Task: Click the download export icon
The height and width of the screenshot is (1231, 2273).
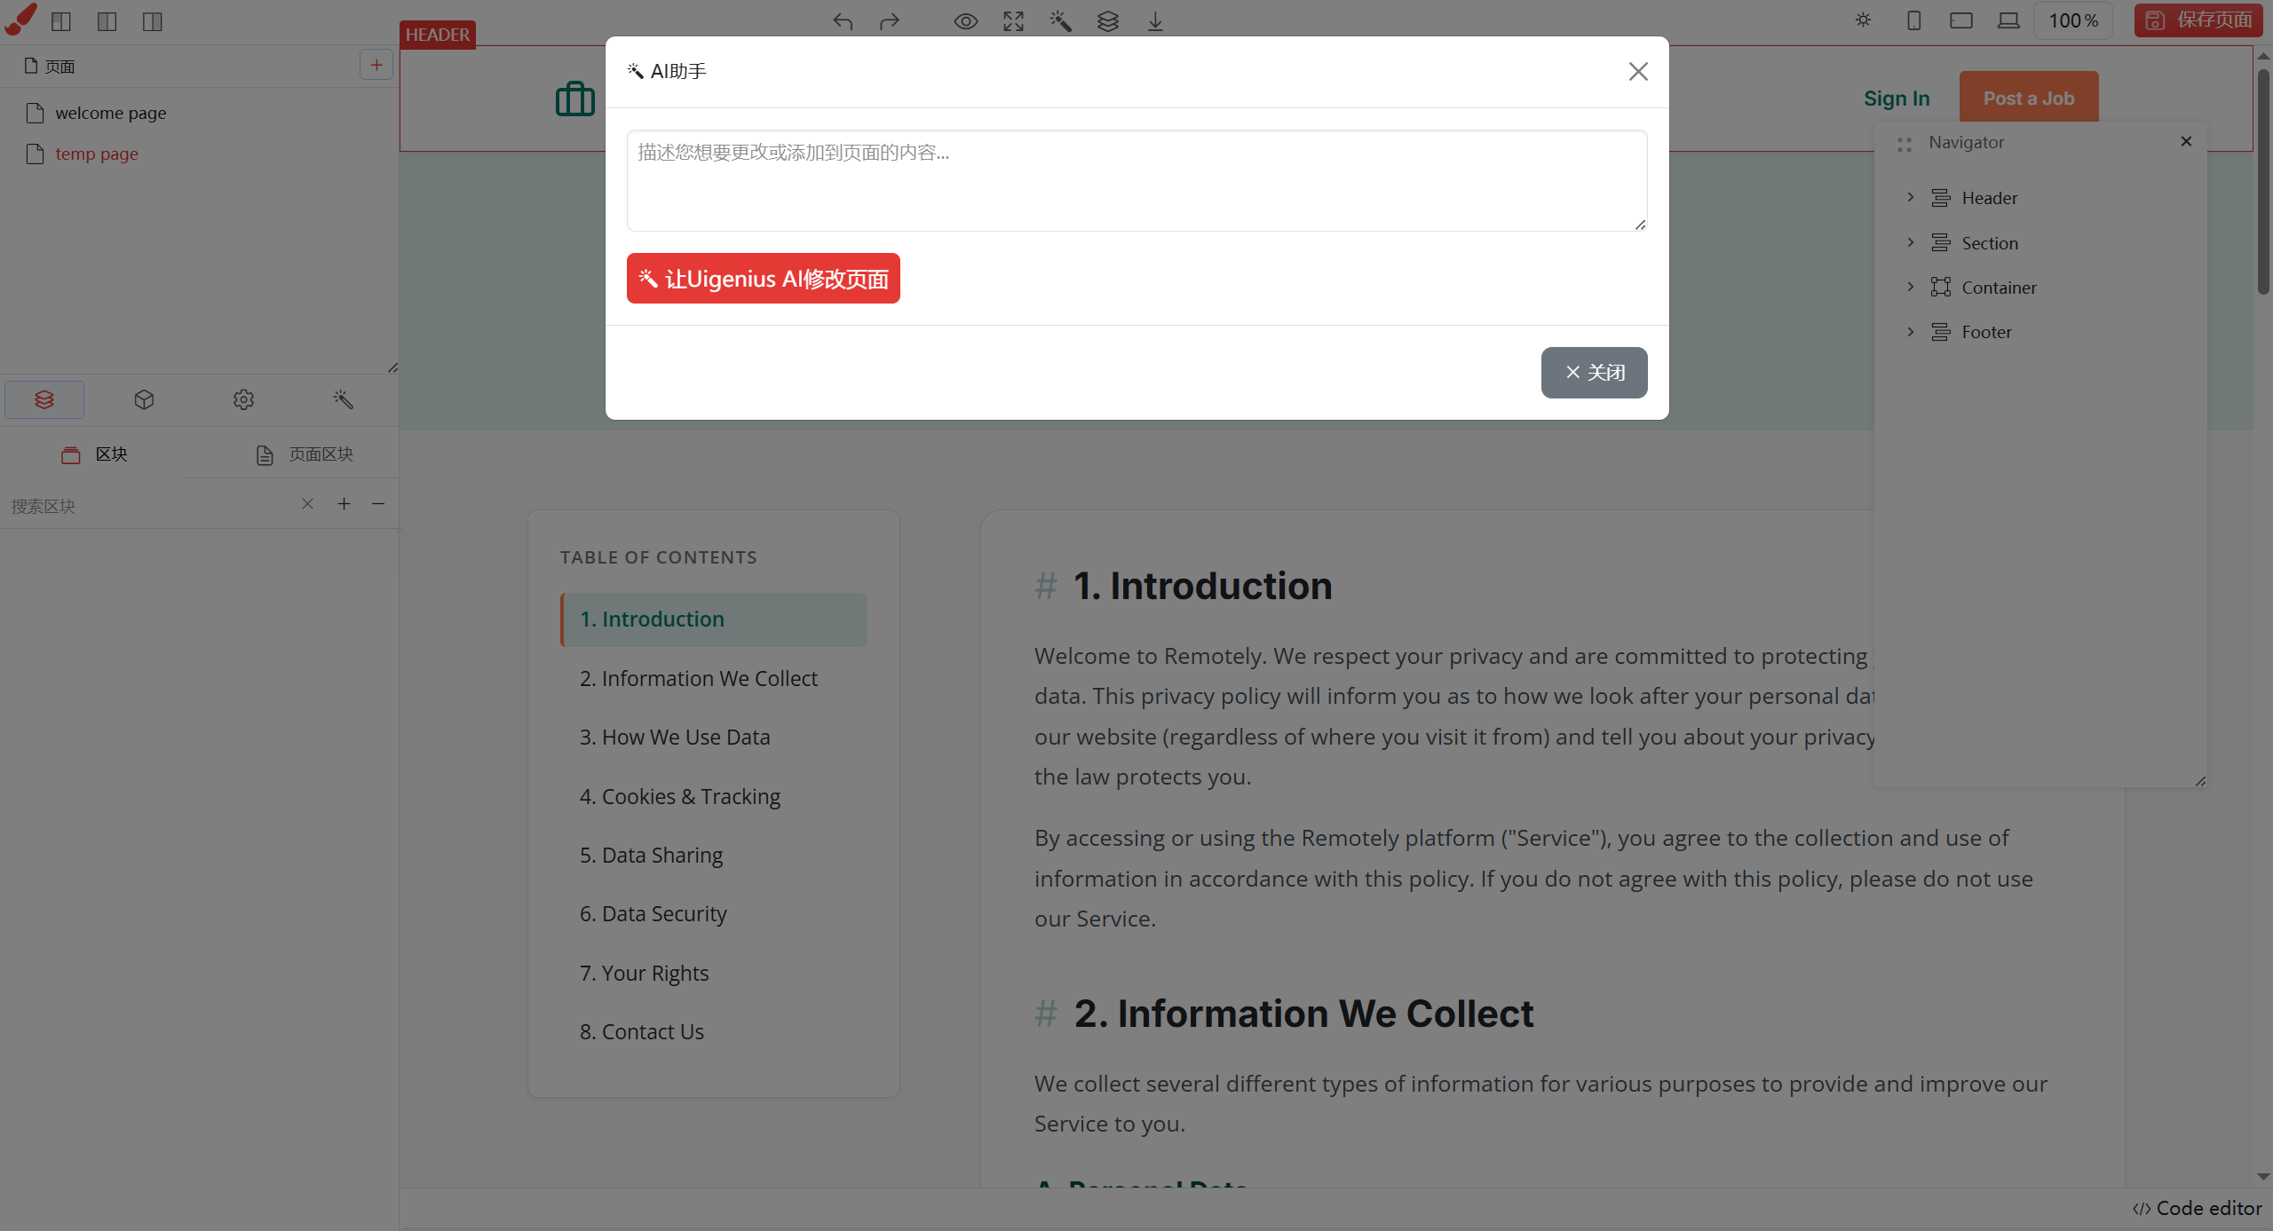Action: (x=1155, y=21)
